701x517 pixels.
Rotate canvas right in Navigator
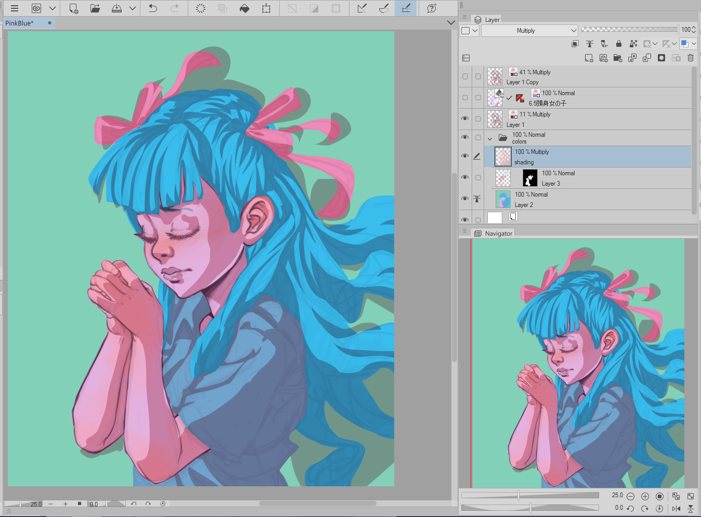click(645, 509)
